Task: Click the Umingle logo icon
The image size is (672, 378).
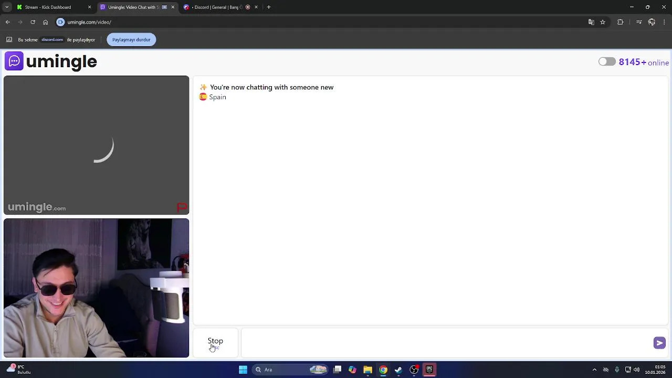Action: pos(14,61)
